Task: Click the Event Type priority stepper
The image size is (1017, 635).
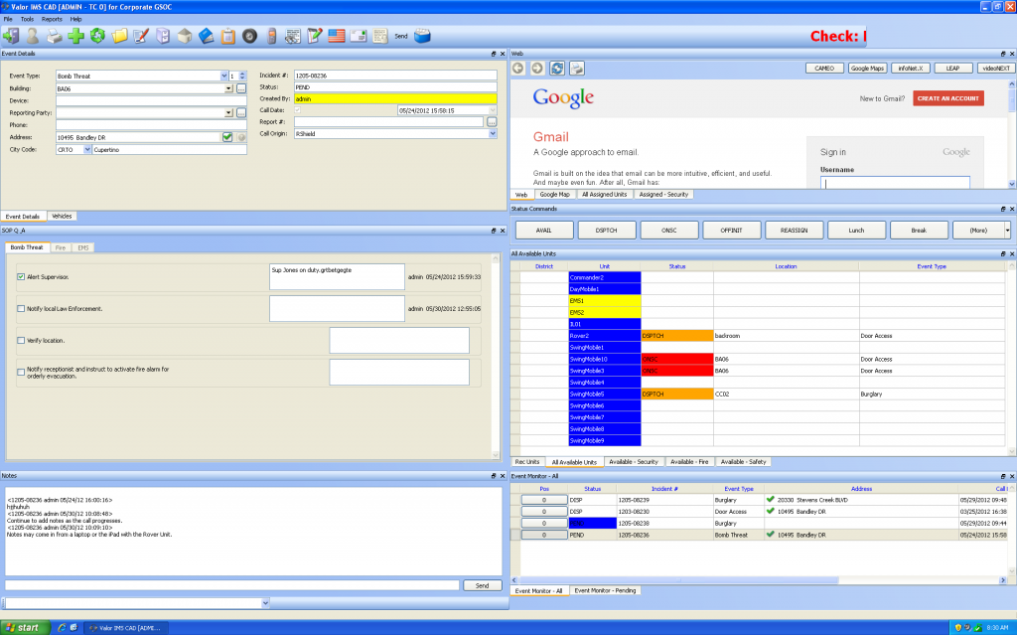Action: (x=242, y=76)
